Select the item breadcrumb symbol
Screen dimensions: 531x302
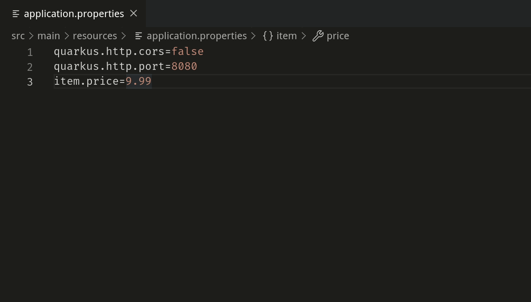click(286, 36)
